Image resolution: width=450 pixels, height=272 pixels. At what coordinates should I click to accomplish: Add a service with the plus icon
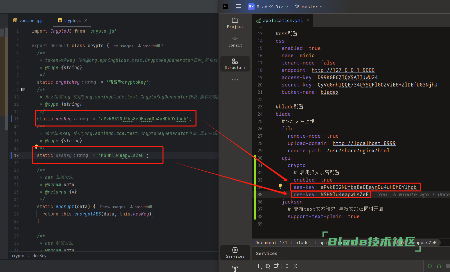pos(259,266)
